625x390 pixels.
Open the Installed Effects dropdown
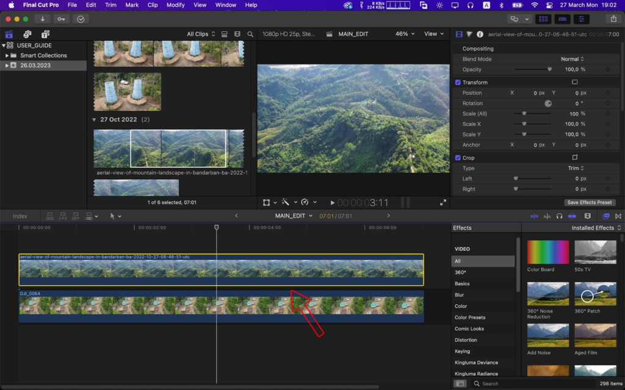[x=596, y=228]
